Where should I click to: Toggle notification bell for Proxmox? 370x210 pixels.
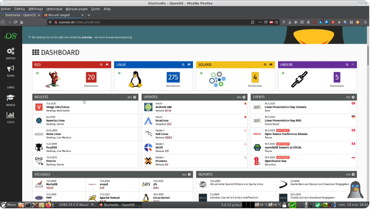pyautogui.click(x=245, y=157)
